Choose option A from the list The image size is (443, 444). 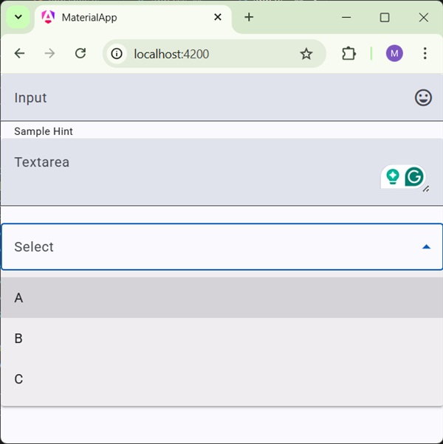click(x=221, y=298)
